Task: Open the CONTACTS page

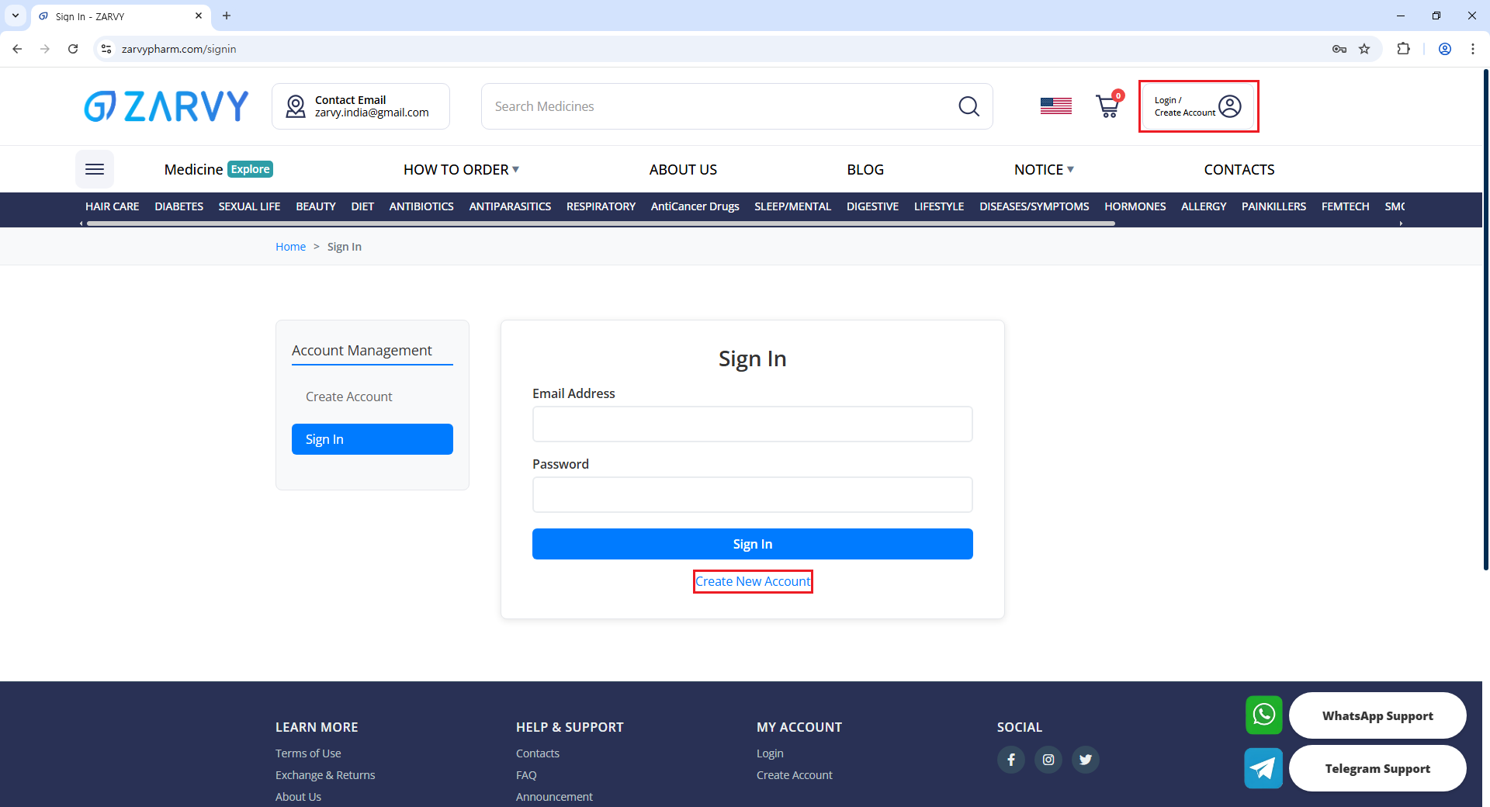Action: coord(1239,169)
